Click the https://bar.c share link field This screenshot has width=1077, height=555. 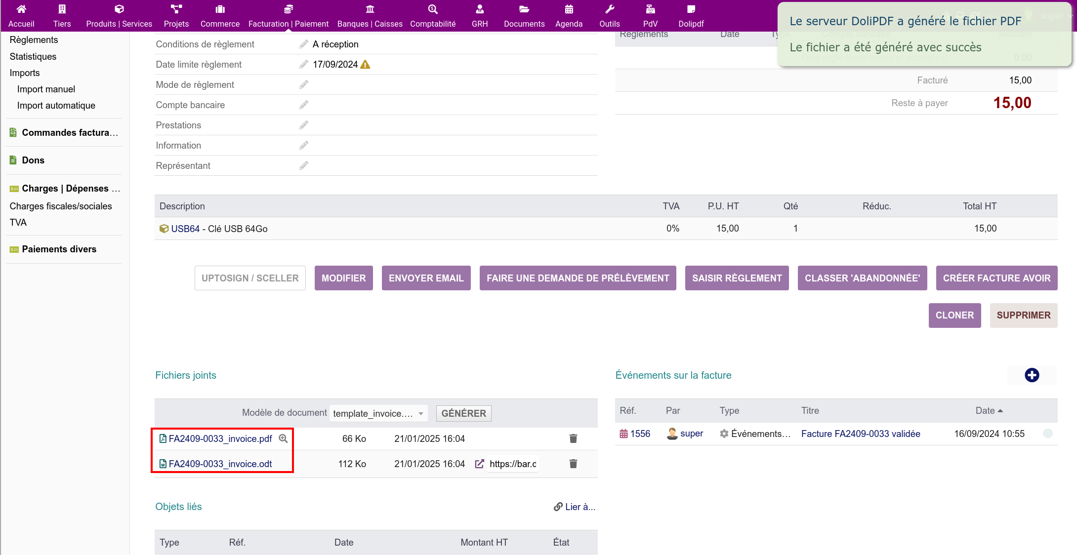point(512,464)
